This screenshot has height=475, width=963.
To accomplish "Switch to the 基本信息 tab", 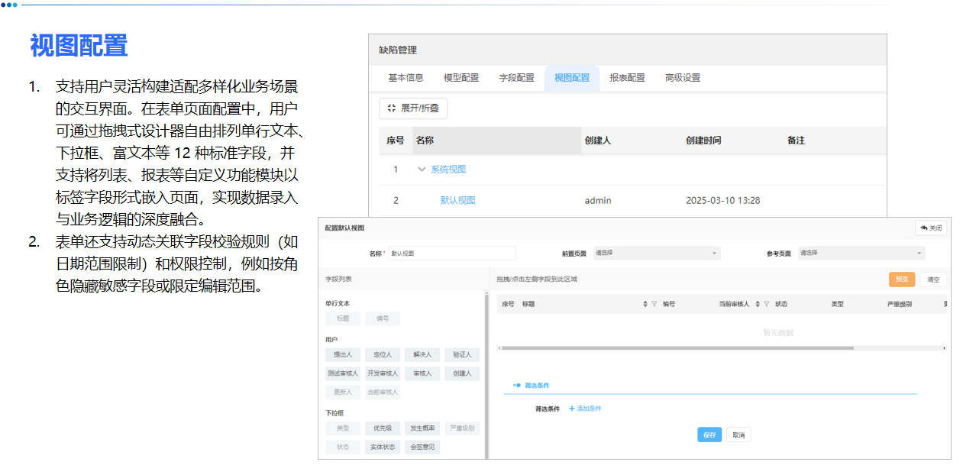I will click(x=405, y=77).
